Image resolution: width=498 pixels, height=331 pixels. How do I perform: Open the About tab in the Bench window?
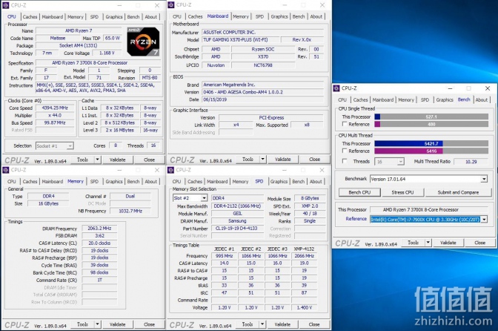pos(481,99)
